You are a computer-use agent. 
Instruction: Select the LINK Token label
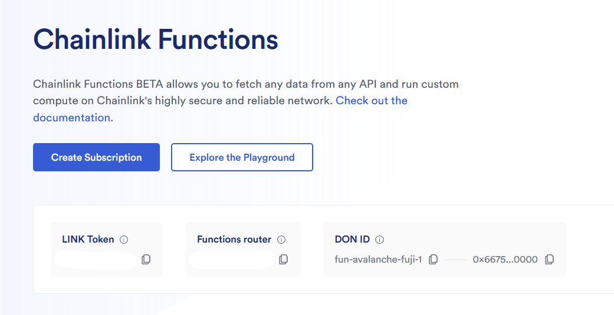88,240
